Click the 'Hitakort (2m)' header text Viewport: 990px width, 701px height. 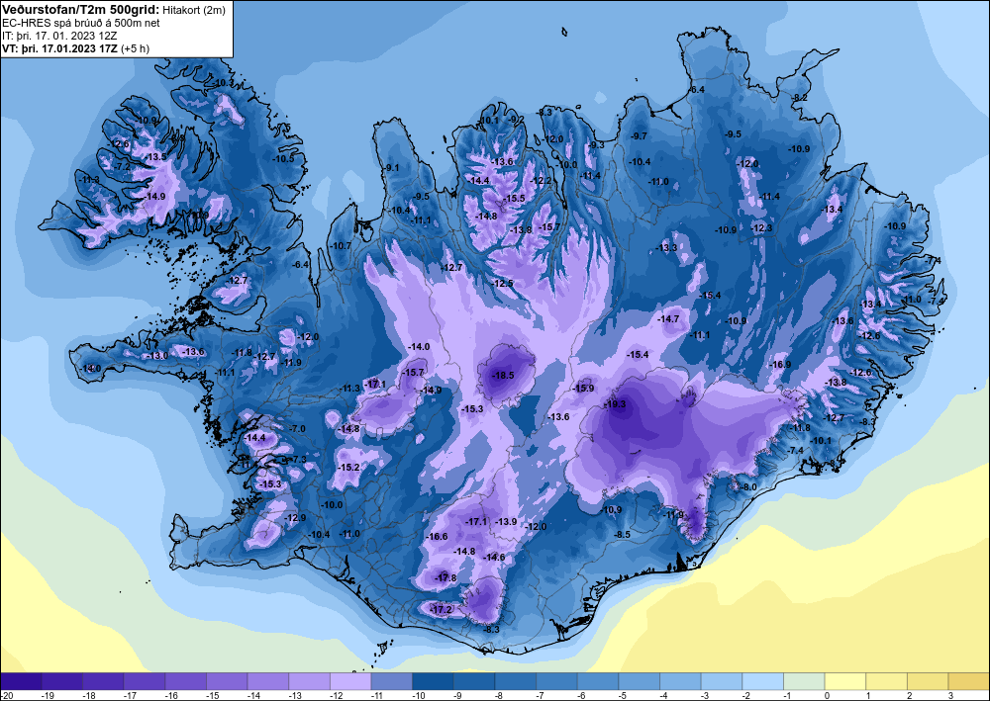pyautogui.click(x=192, y=10)
